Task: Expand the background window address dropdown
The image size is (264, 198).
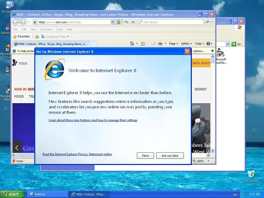Action: tap(227, 44)
